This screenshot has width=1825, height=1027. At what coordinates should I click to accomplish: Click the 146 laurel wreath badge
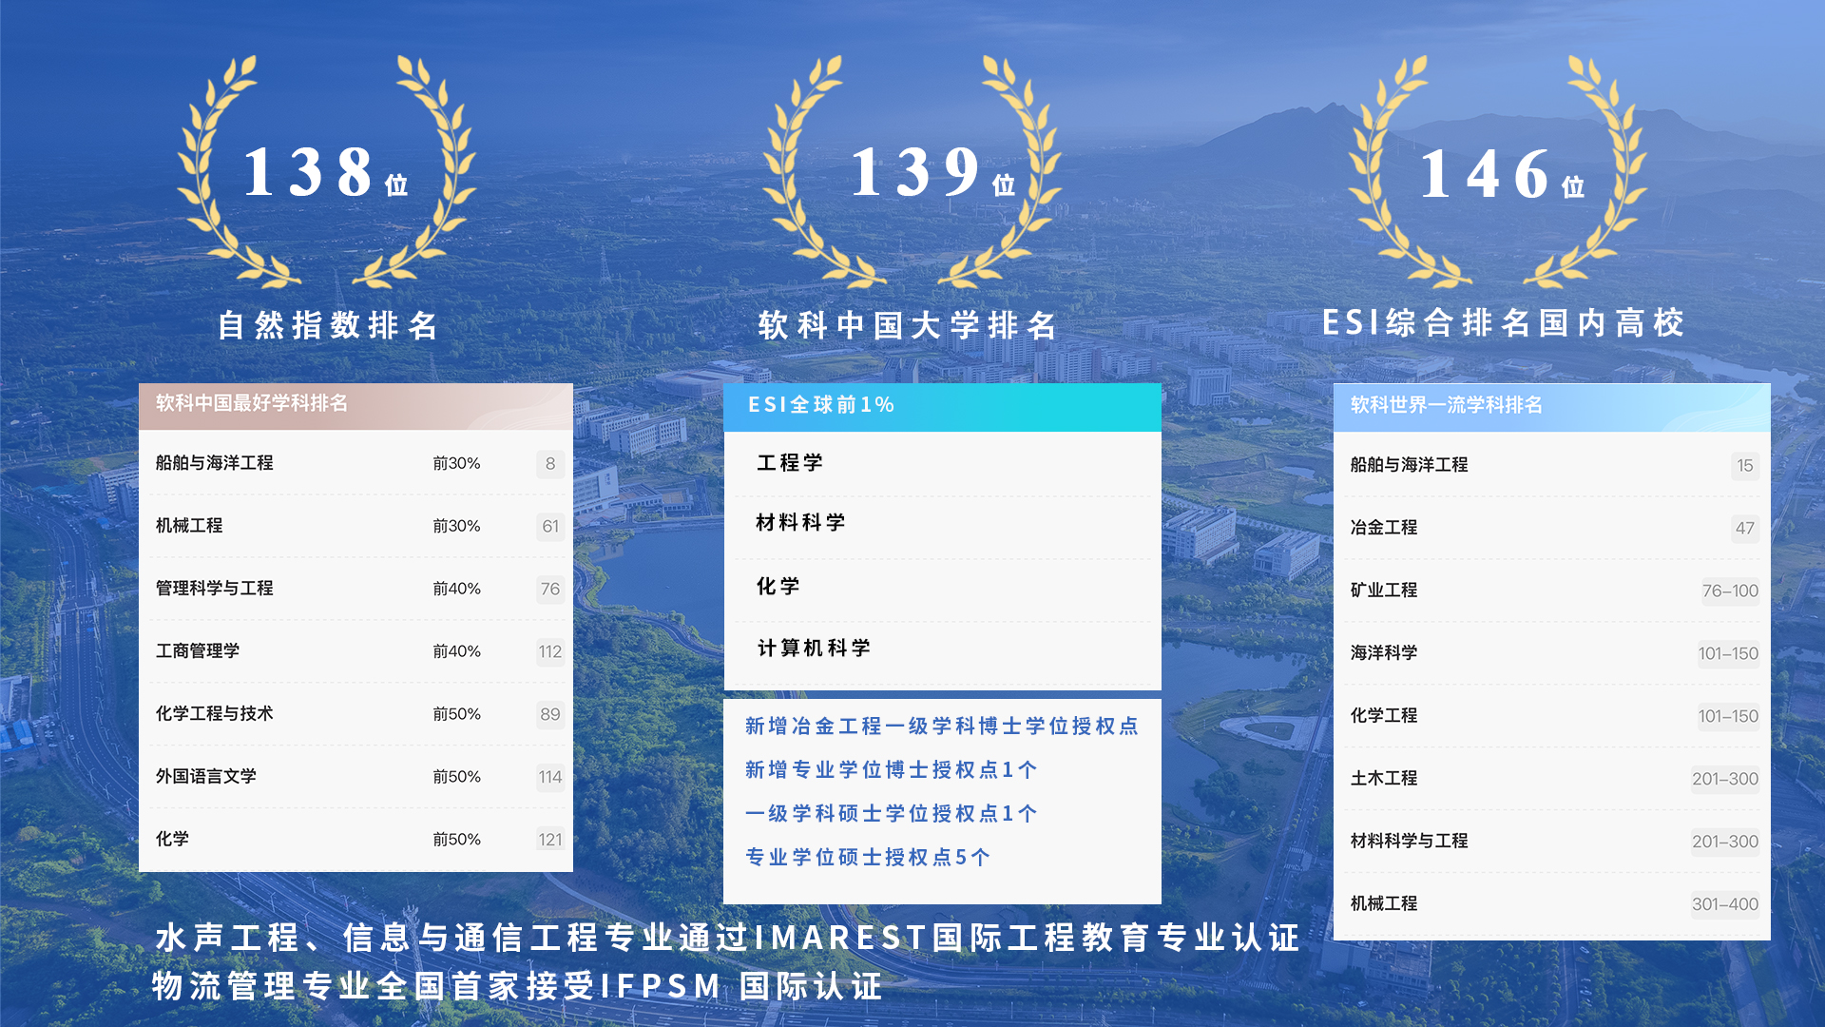(1498, 173)
